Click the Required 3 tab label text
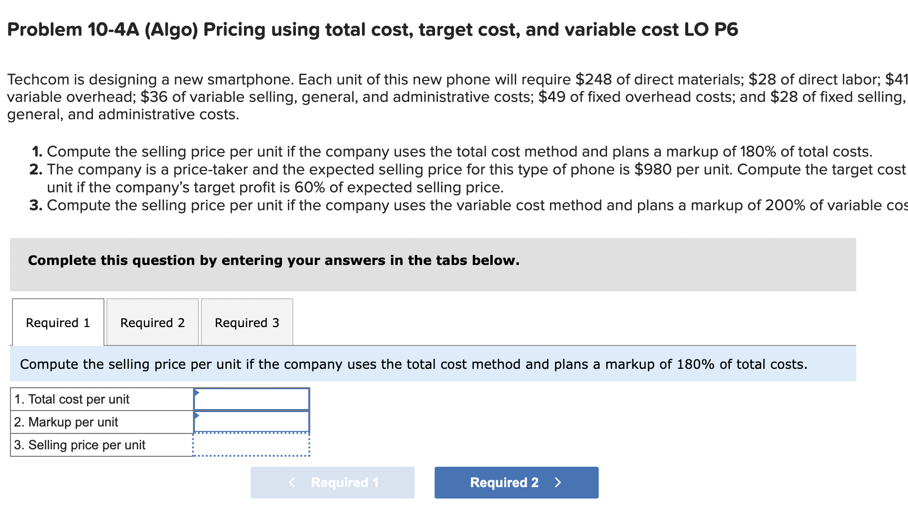 tap(247, 323)
